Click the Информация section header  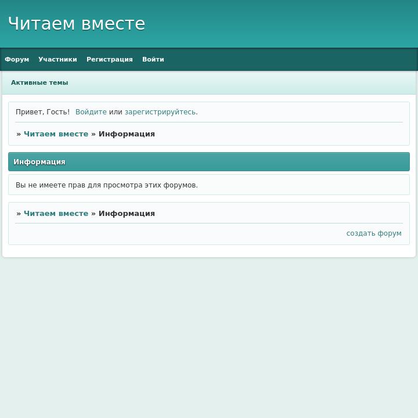tap(209, 162)
